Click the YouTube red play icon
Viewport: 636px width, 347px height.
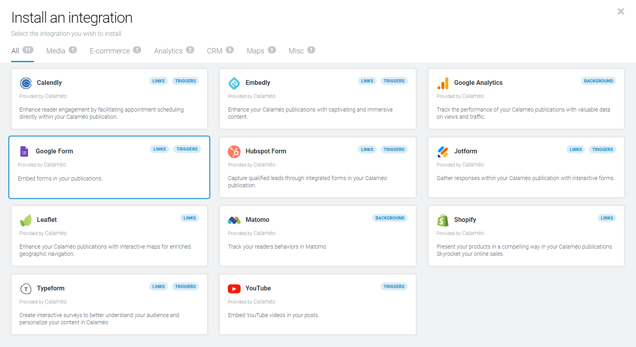click(234, 288)
